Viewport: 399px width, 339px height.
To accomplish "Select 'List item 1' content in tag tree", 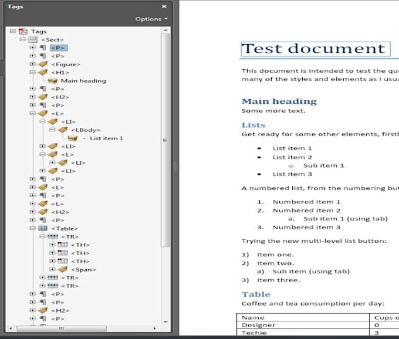I will pos(106,138).
